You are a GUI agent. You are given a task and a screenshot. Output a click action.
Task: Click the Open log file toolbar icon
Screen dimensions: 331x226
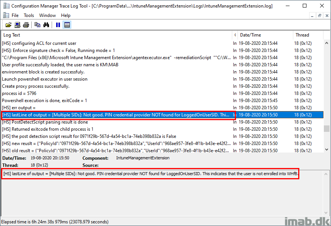(x=8, y=25)
